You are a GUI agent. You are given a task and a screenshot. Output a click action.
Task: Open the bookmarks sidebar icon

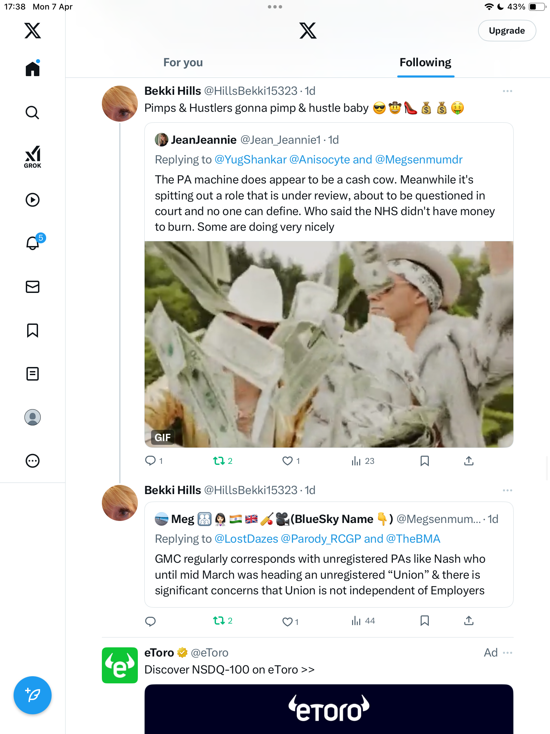(x=33, y=330)
